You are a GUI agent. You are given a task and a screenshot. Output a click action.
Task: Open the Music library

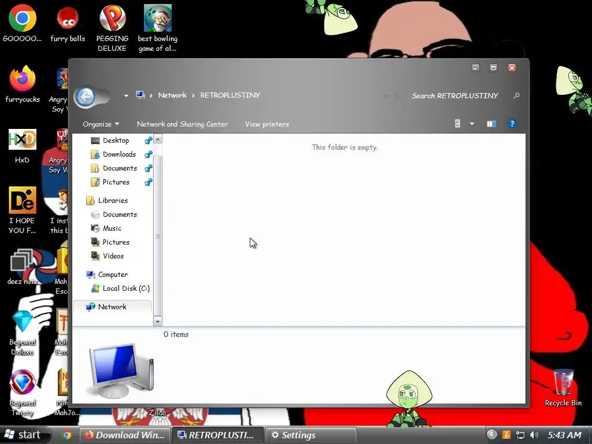tap(112, 228)
